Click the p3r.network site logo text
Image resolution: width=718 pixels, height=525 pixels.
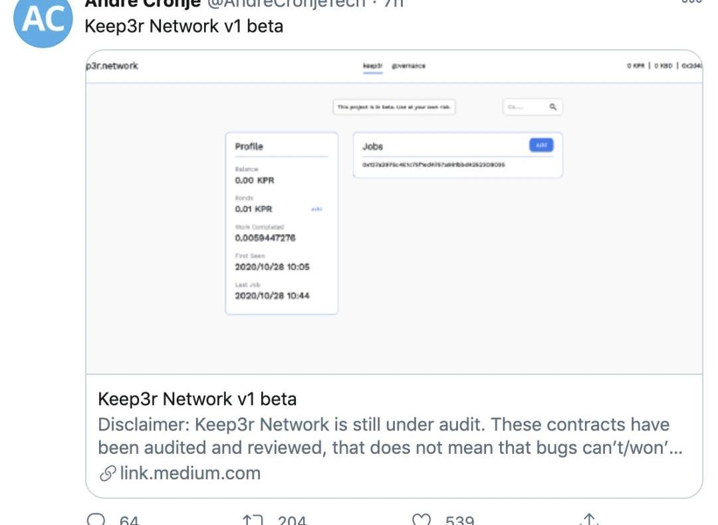coord(112,66)
